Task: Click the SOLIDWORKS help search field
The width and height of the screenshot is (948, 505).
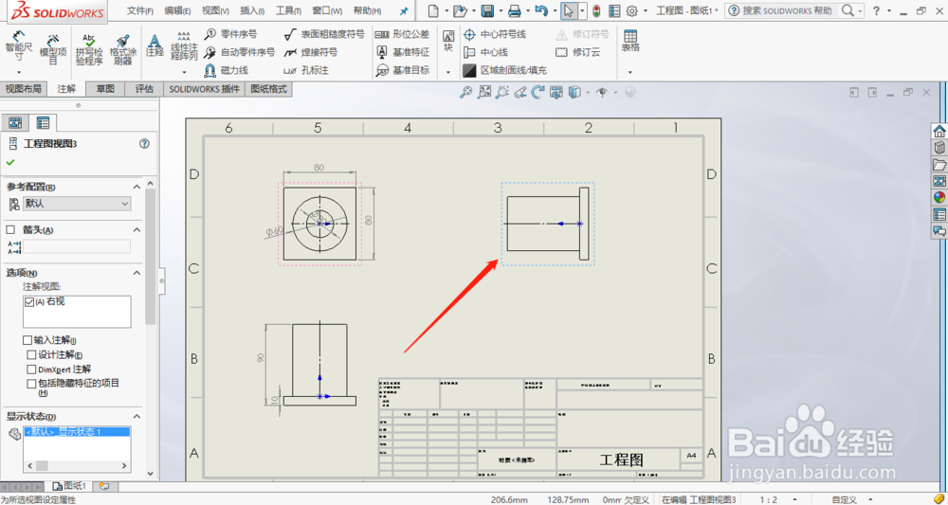Action: coord(790,10)
